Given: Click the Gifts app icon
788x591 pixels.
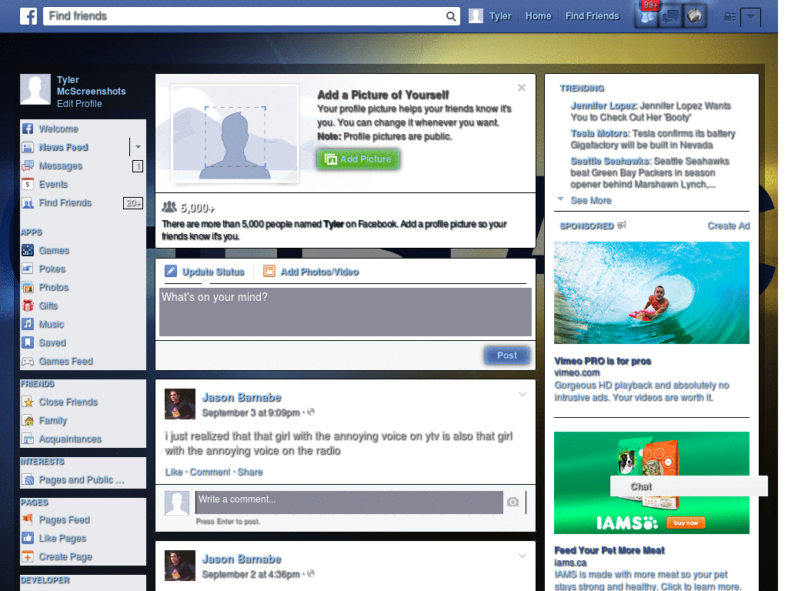Looking at the screenshot, I should coord(28,306).
